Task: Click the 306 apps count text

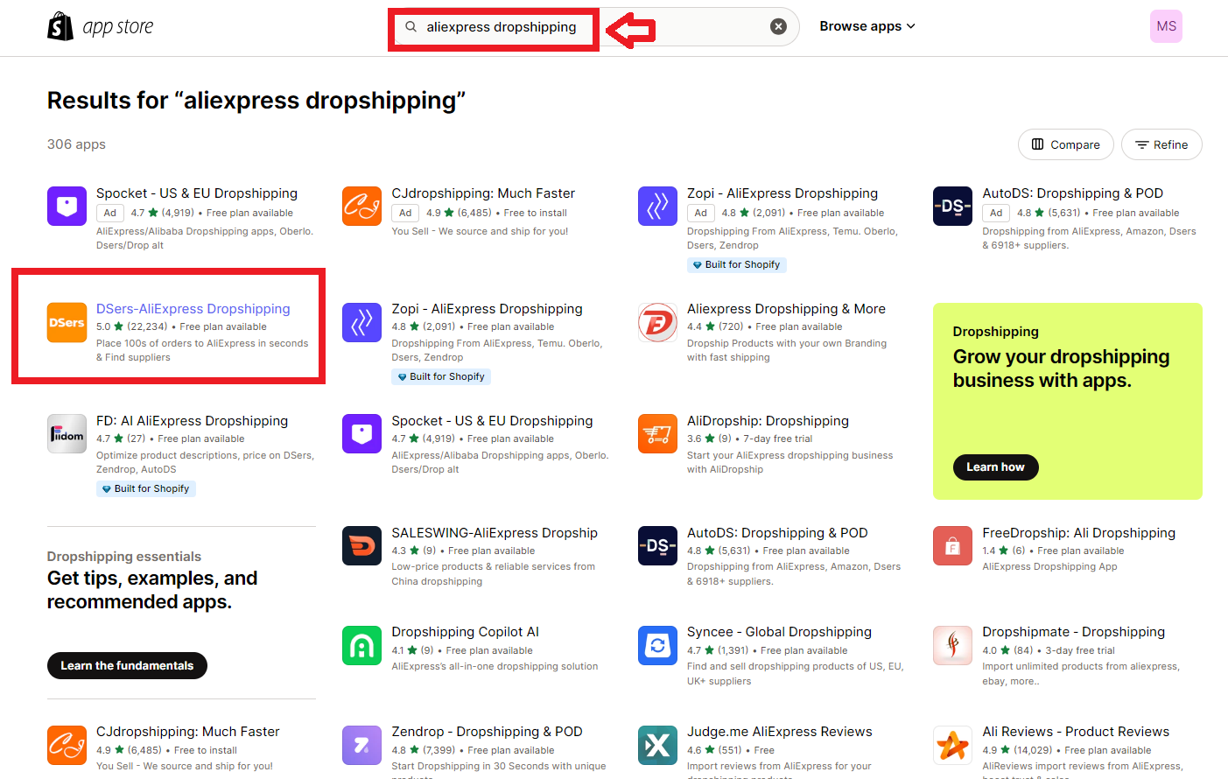Action: 76,144
